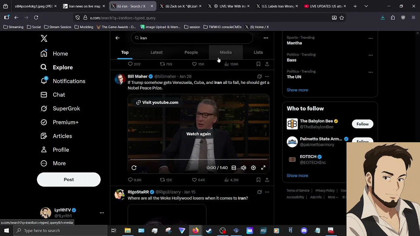Click Watch again on the video

click(199, 134)
